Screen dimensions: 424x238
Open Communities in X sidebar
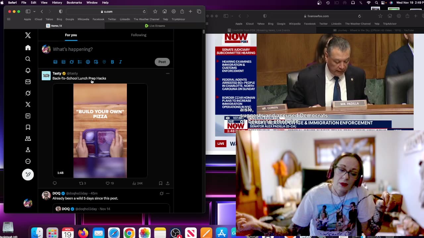click(x=28, y=139)
